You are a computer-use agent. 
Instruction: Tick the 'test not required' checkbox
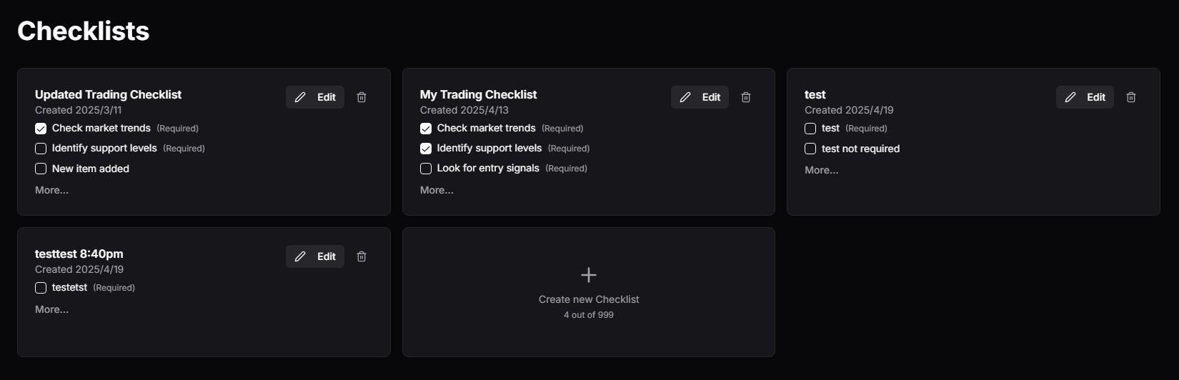click(x=810, y=149)
